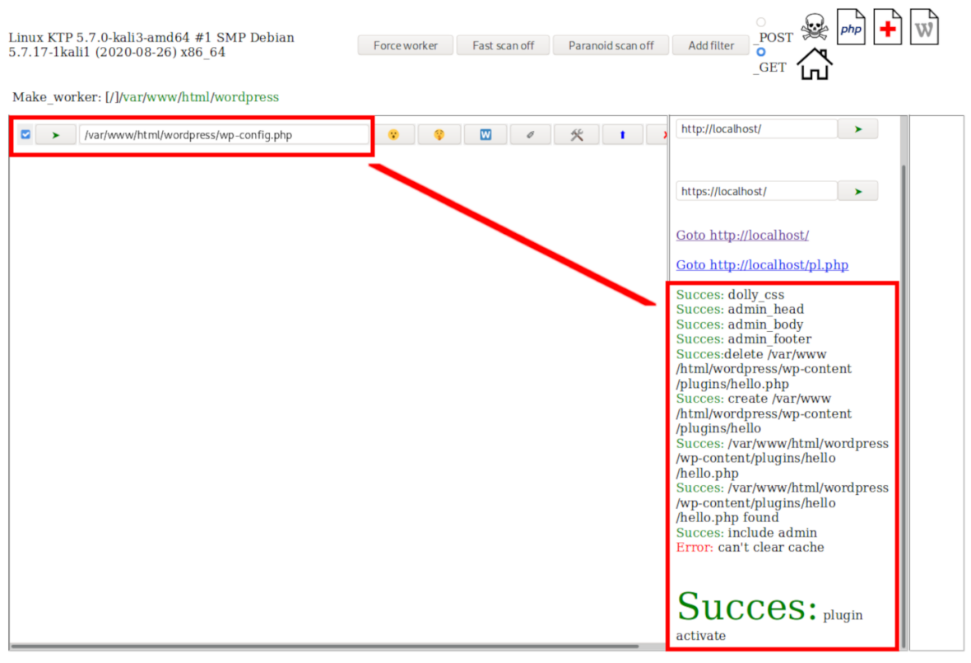
Task: Click the red cross file icon
Action: (x=887, y=28)
